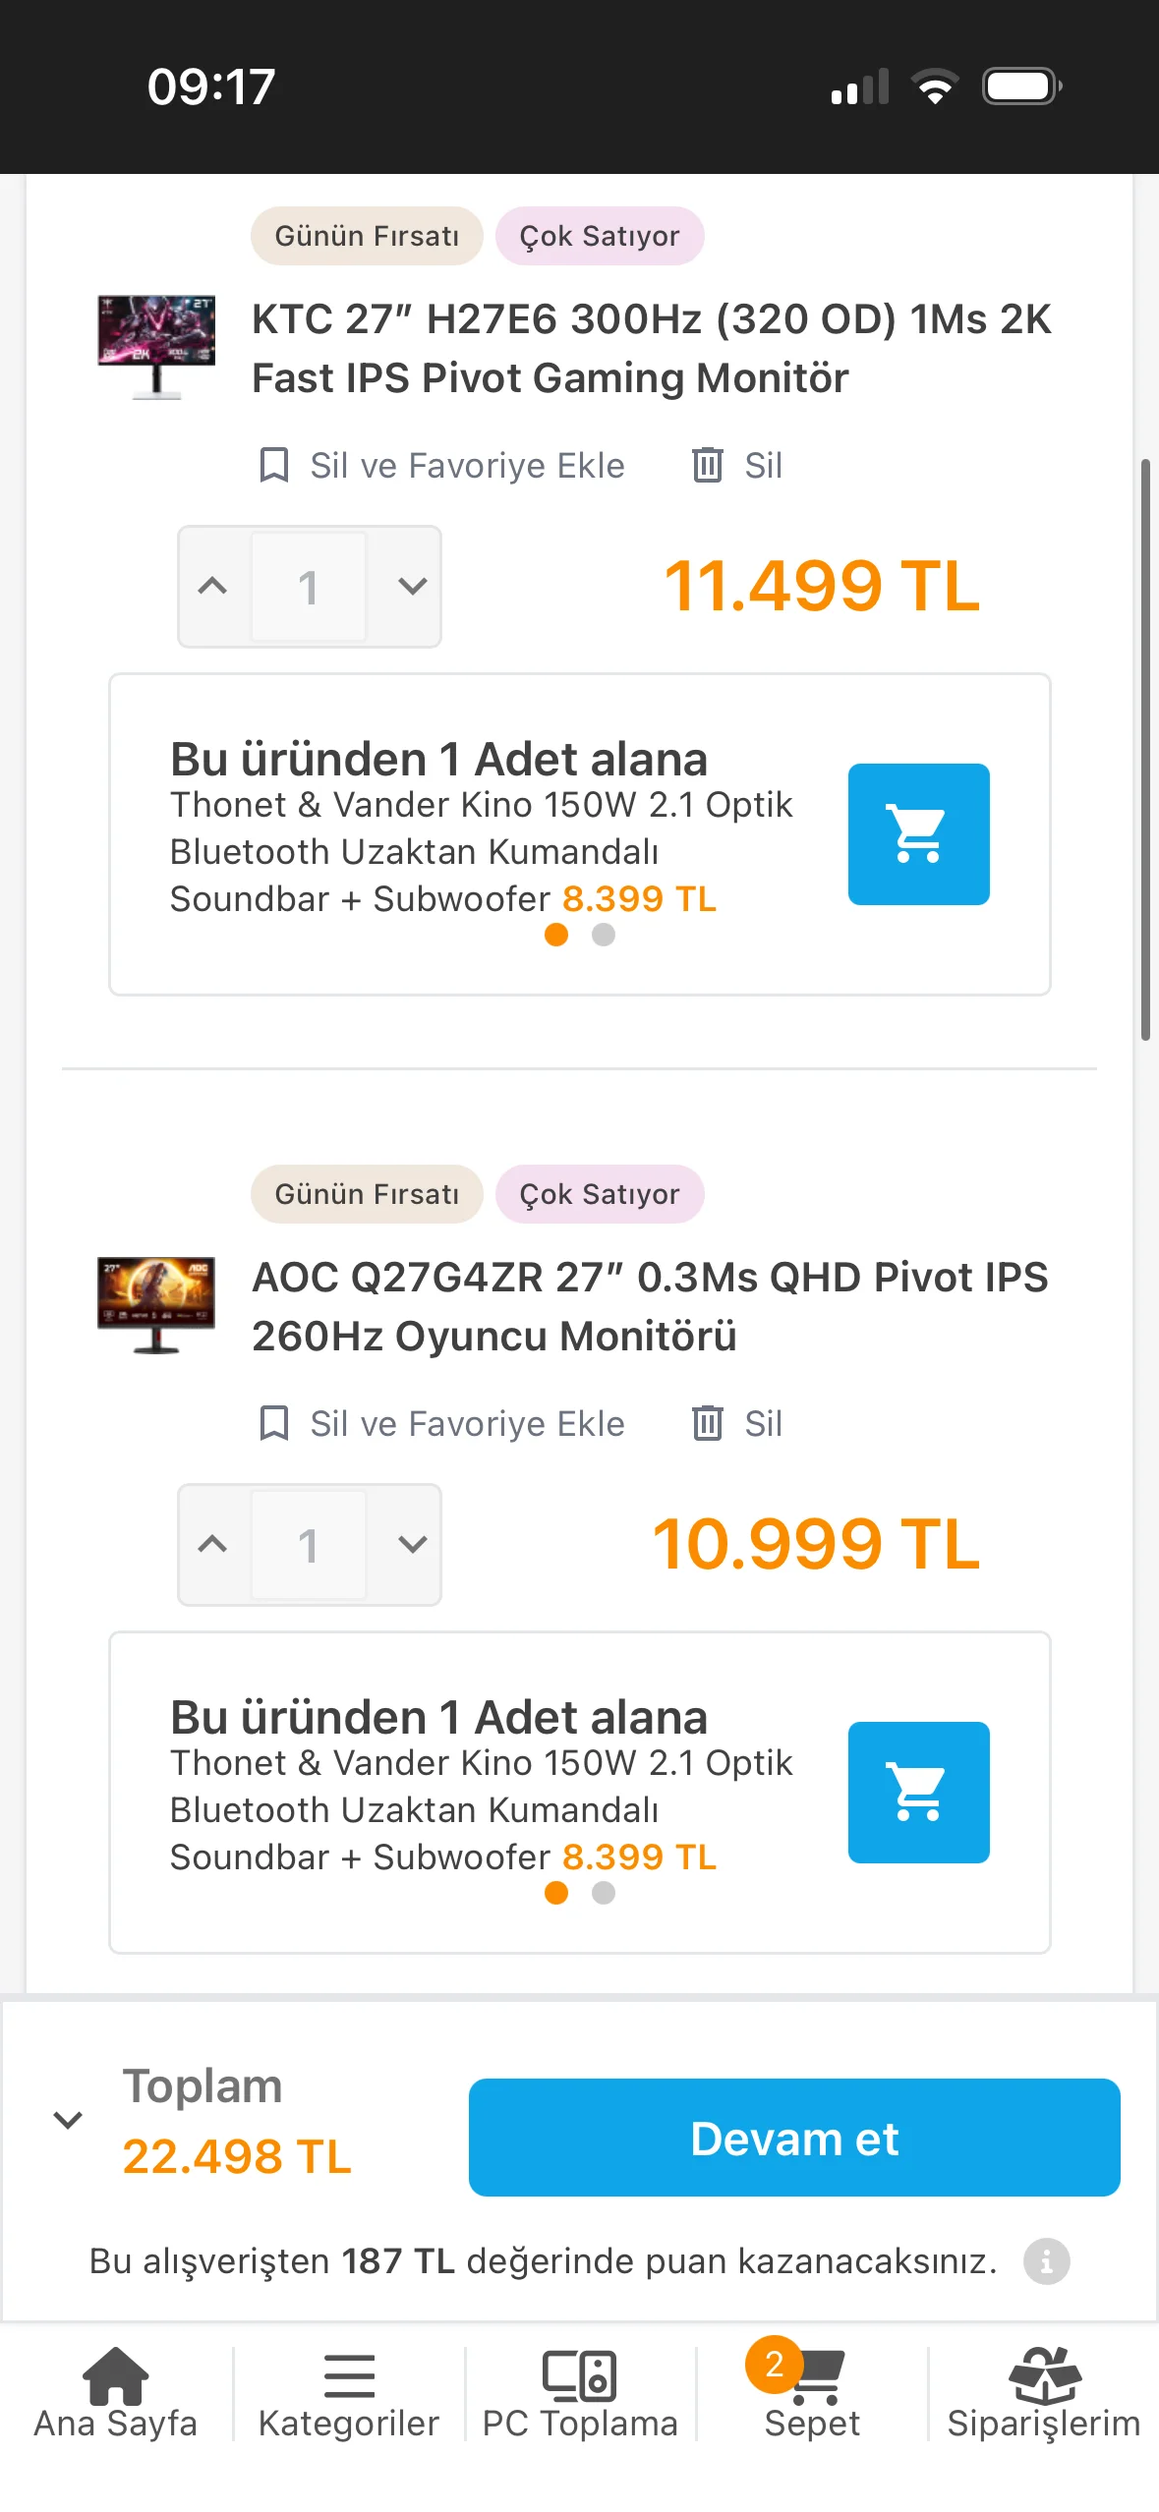Add Thonet soundbar to cart under AOC monitor

coord(918,1792)
